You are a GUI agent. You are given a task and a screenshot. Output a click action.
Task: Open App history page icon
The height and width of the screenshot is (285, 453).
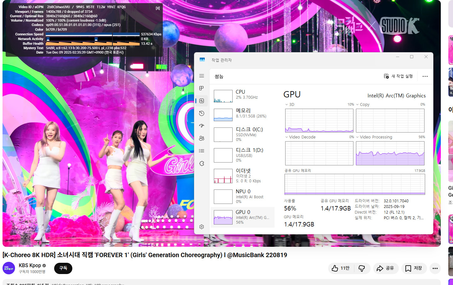pyautogui.click(x=202, y=113)
